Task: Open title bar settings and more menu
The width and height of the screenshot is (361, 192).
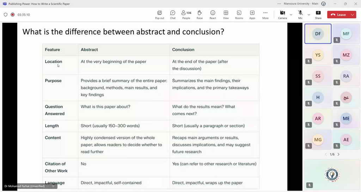Action: tap(279, 4)
